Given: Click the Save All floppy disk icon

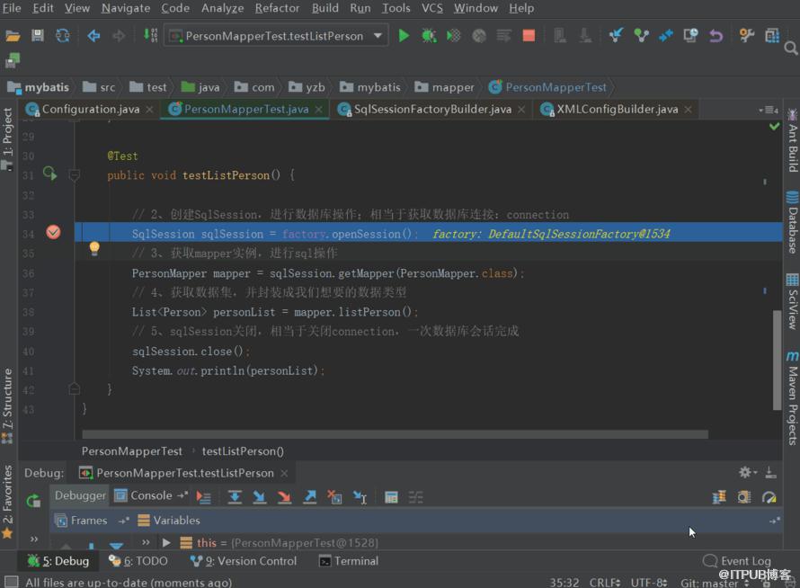Looking at the screenshot, I should pos(37,36).
